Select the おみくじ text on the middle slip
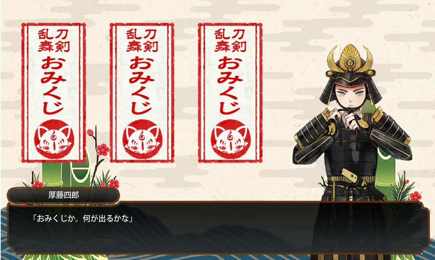 pos(142,85)
